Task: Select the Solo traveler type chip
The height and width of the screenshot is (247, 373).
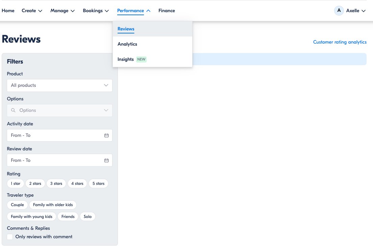Action: coord(88,217)
